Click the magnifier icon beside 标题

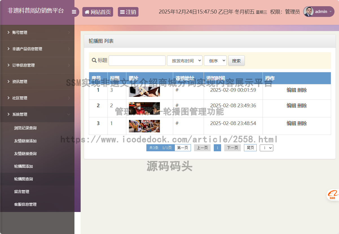point(94,60)
